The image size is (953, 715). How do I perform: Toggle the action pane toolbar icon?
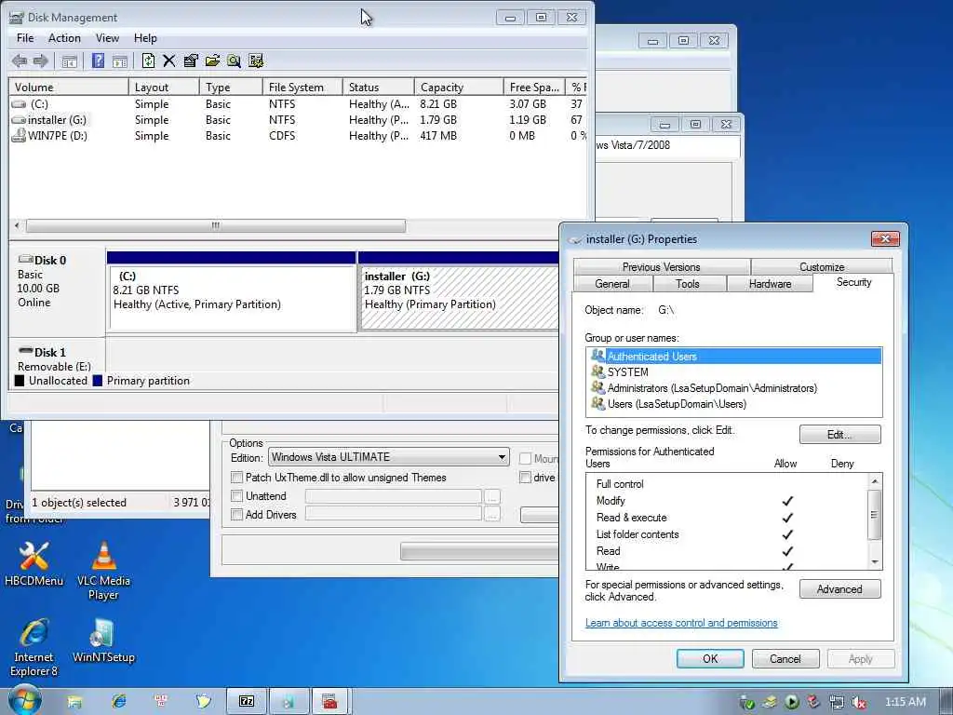(120, 61)
